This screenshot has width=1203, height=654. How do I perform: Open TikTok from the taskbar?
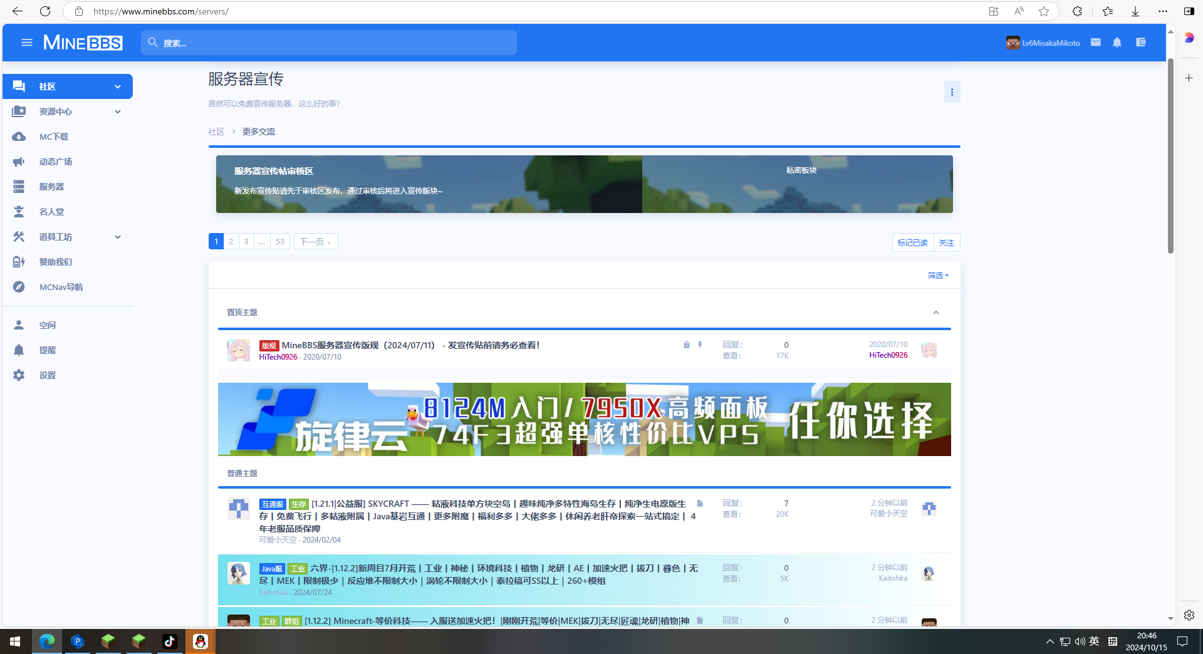169,641
